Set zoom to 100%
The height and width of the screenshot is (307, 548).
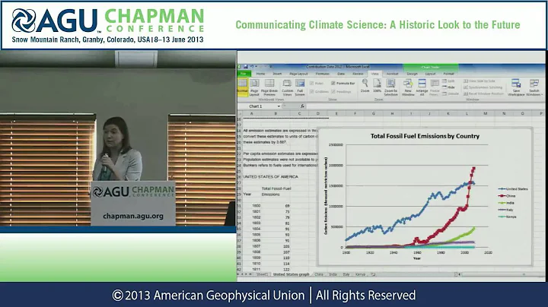[377, 86]
